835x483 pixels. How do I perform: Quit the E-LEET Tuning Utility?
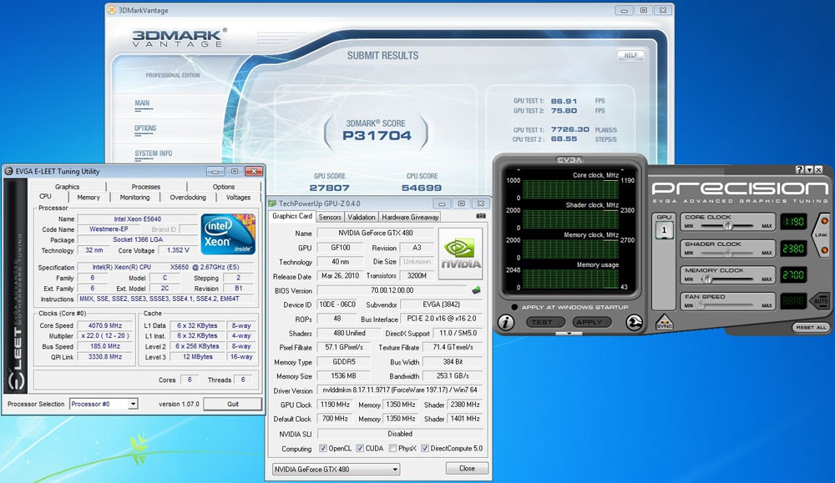coord(233,404)
